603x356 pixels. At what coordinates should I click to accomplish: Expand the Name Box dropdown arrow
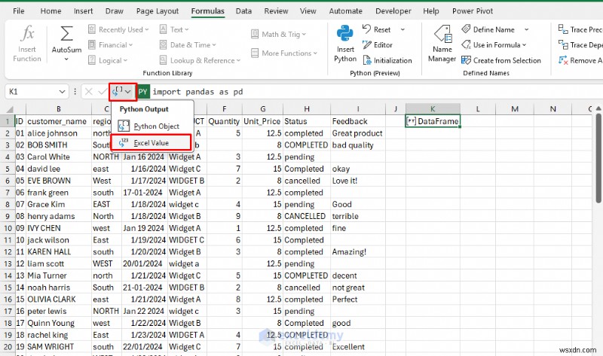(62, 91)
